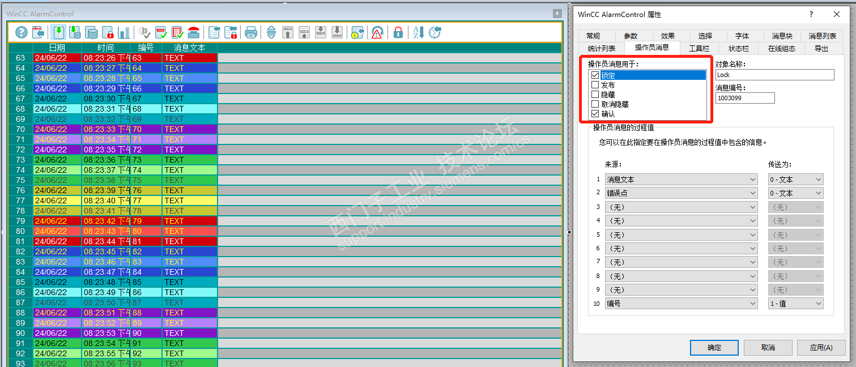Check the 隐藏 checkbox
This screenshot has height=367, width=856.
595,95
